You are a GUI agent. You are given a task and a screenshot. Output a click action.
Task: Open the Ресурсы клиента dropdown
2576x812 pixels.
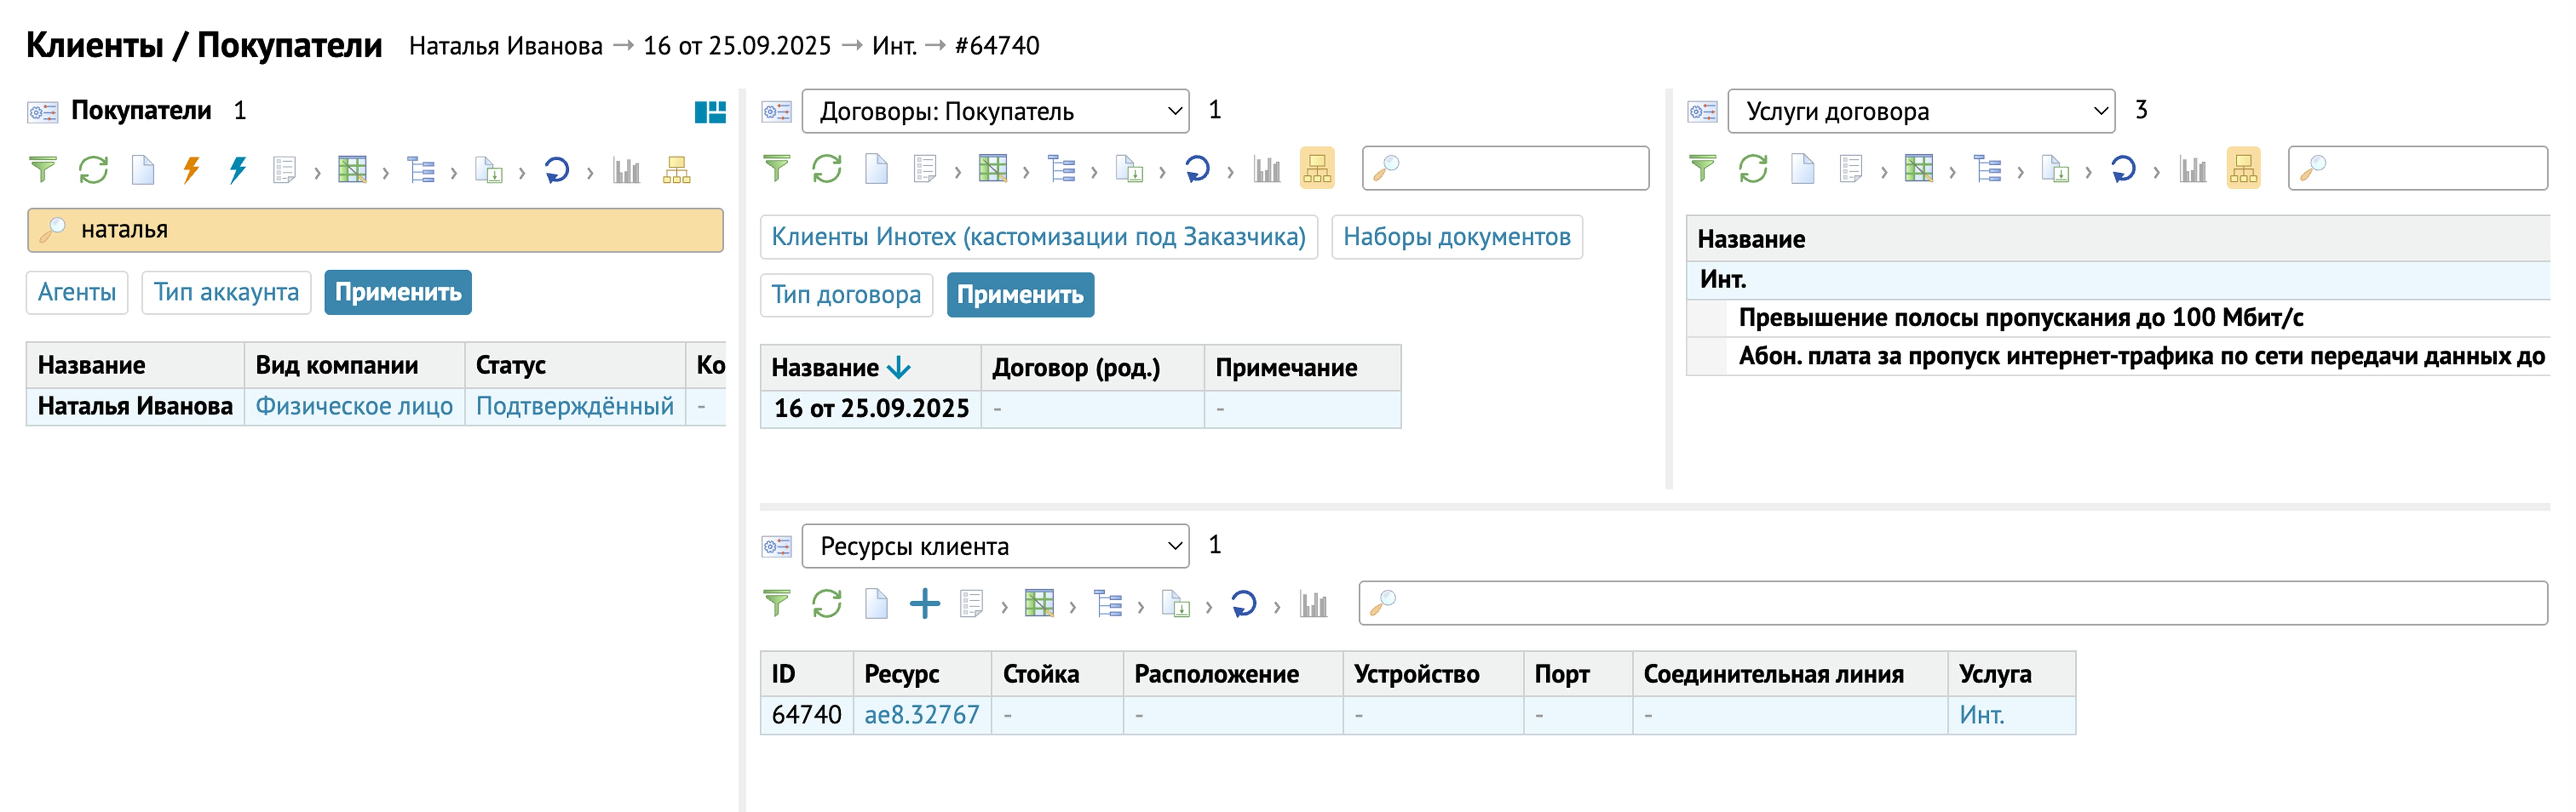[994, 546]
